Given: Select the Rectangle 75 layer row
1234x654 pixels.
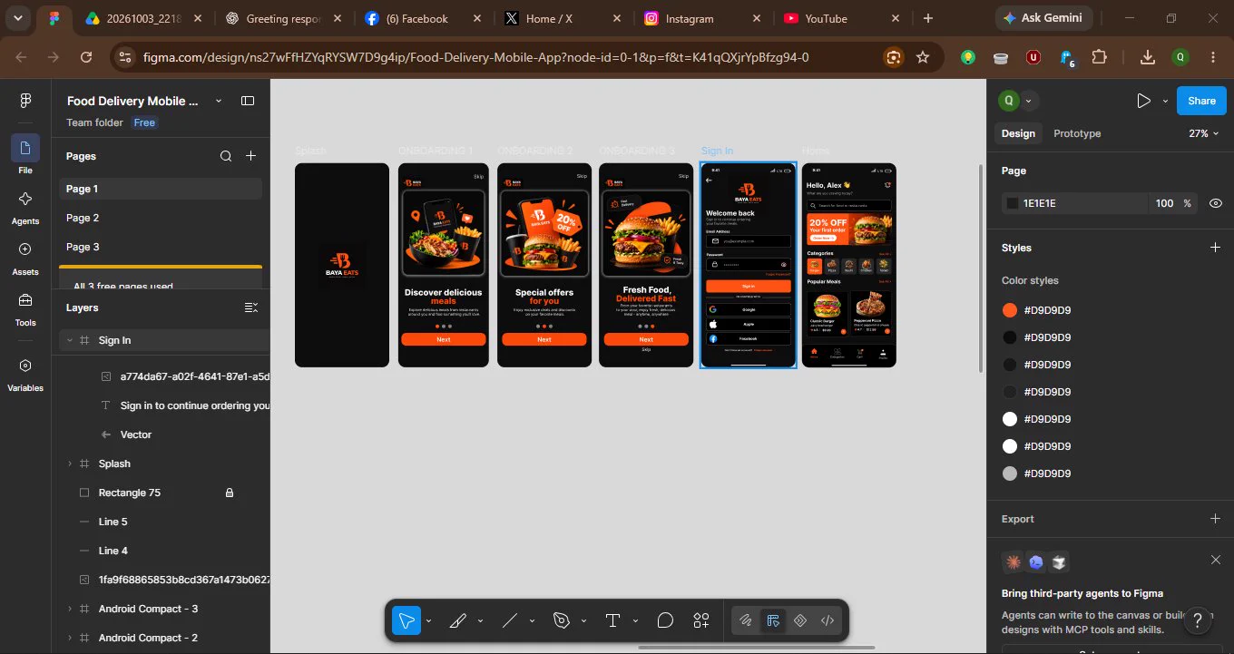Looking at the screenshot, I should [x=161, y=493].
